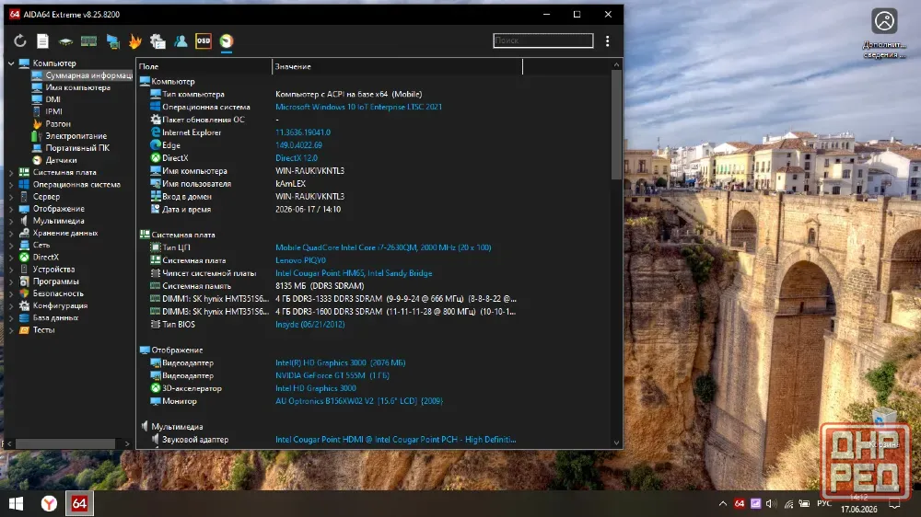Click AIDA64 taskbar button
The width and height of the screenshot is (921, 517).
(79, 503)
